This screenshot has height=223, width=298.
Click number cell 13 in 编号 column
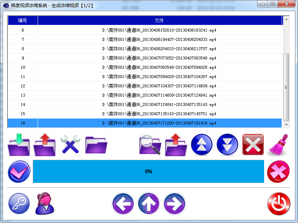(x=23, y=95)
